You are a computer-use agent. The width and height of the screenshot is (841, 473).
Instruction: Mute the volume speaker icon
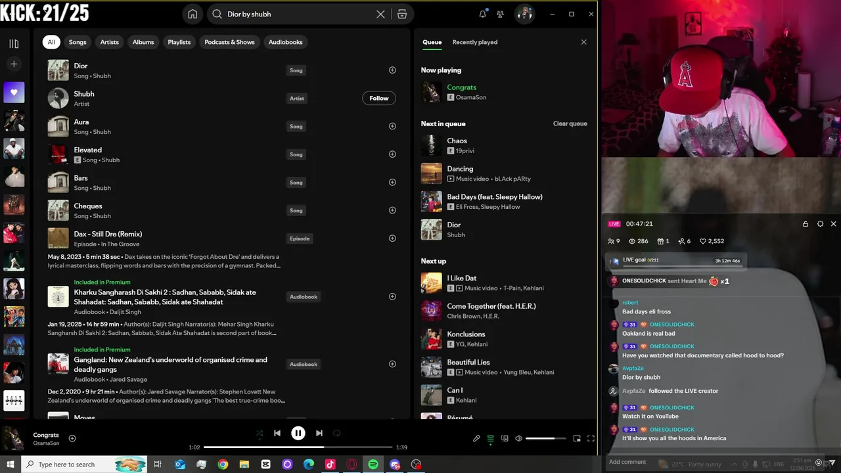[x=518, y=438]
